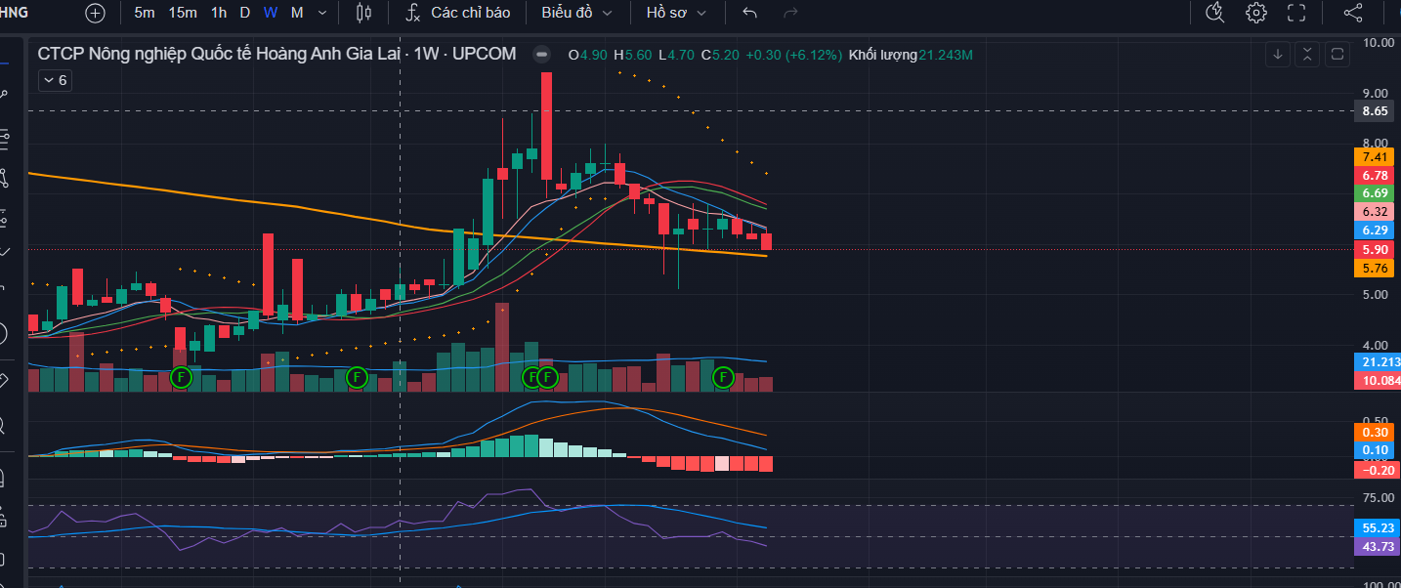The height and width of the screenshot is (588, 1401).
Task: Click the green 6.69 price label
Action: (1376, 193)
